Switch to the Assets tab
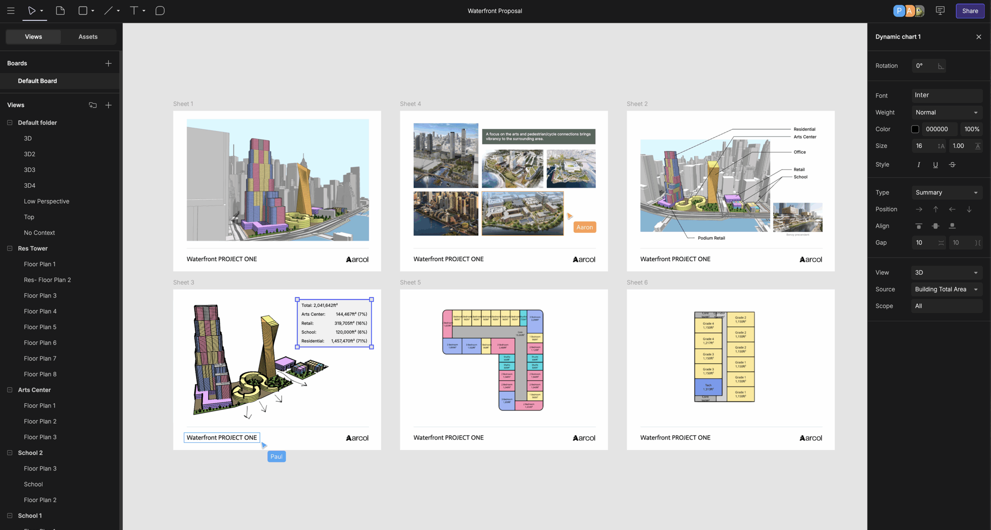 pos(88,37)
